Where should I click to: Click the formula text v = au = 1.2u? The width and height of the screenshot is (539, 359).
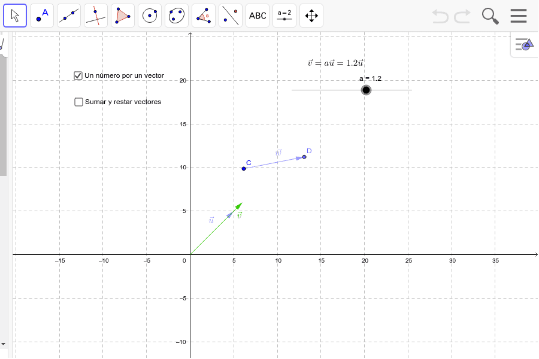[x=335, y=63]
